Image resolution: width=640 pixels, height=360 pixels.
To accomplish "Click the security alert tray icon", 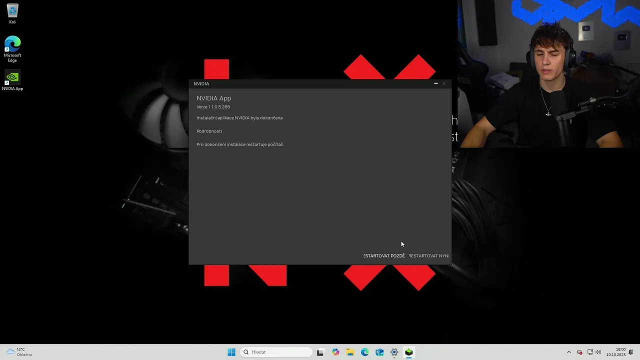I will coord(579,352).
